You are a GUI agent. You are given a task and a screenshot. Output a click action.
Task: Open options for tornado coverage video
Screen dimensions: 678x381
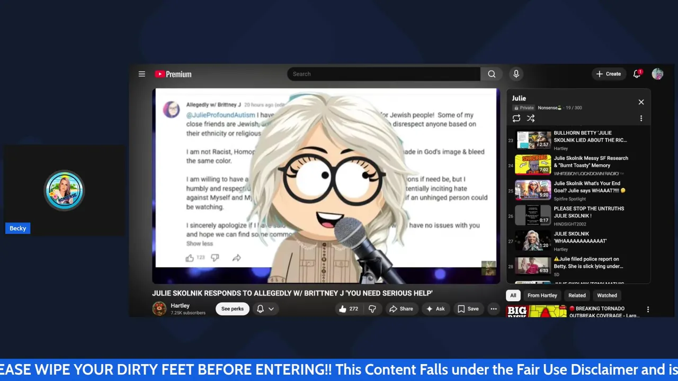648,310
